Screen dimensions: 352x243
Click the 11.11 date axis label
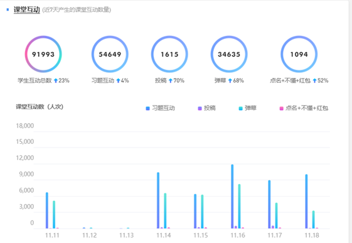pos(52,235)
